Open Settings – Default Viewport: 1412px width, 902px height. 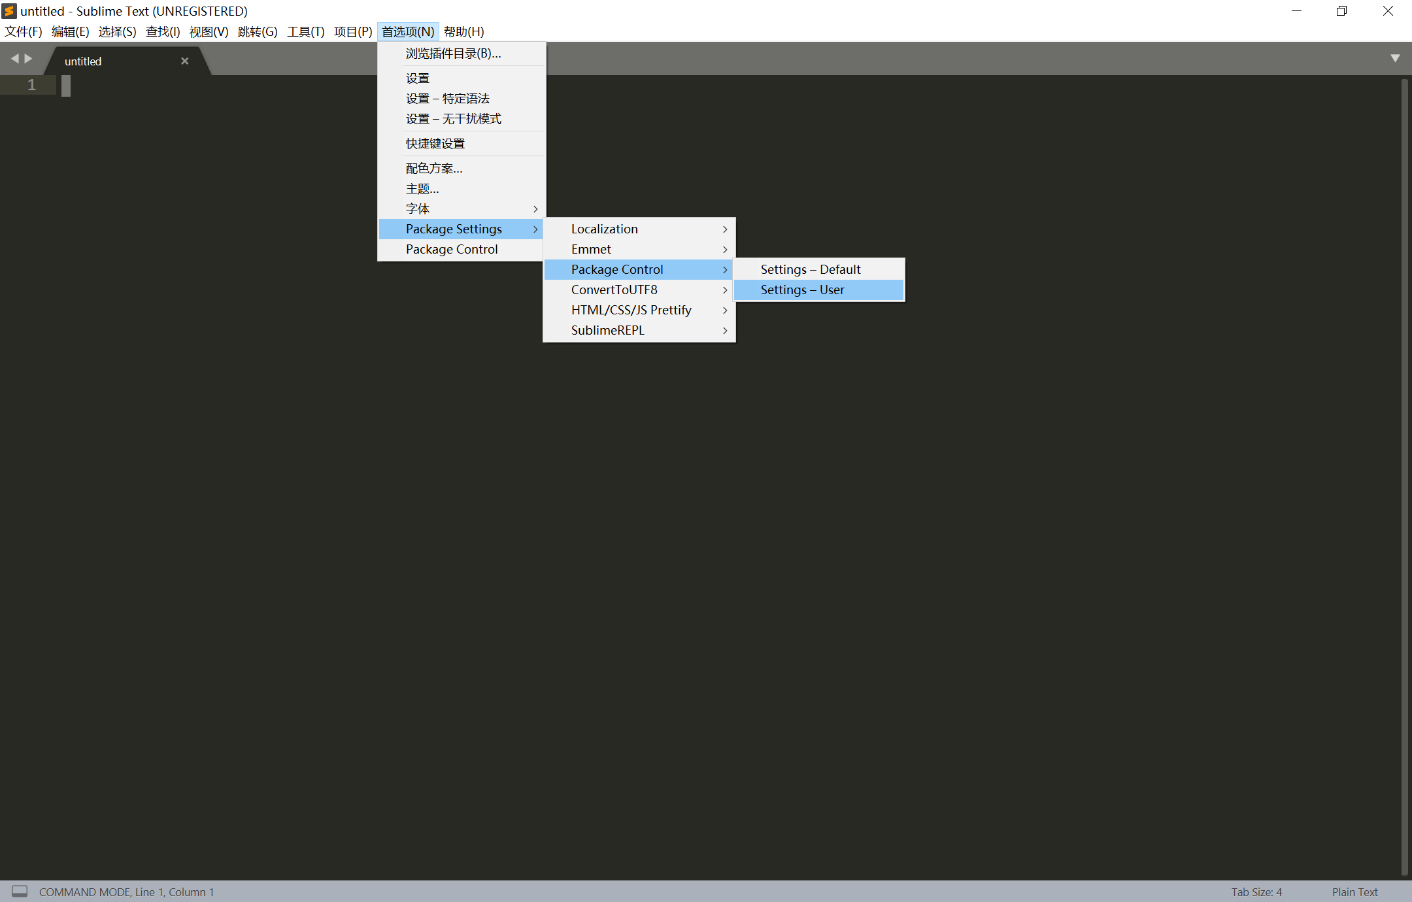(x=819, y=270)
